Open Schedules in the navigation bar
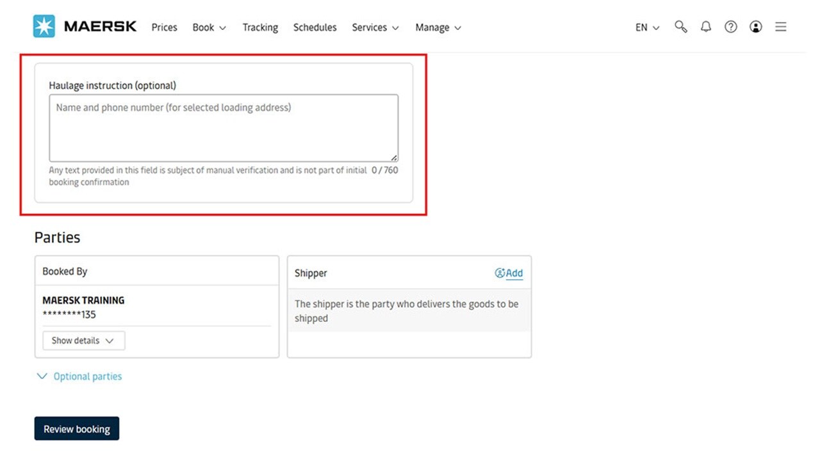Viewport: 820px width, 461px height. pyautogui.click(x=315, y=28)
